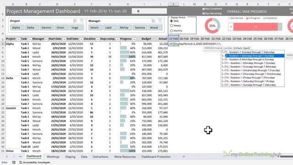Switch to the Workings sheet tab

coord(53,157)
